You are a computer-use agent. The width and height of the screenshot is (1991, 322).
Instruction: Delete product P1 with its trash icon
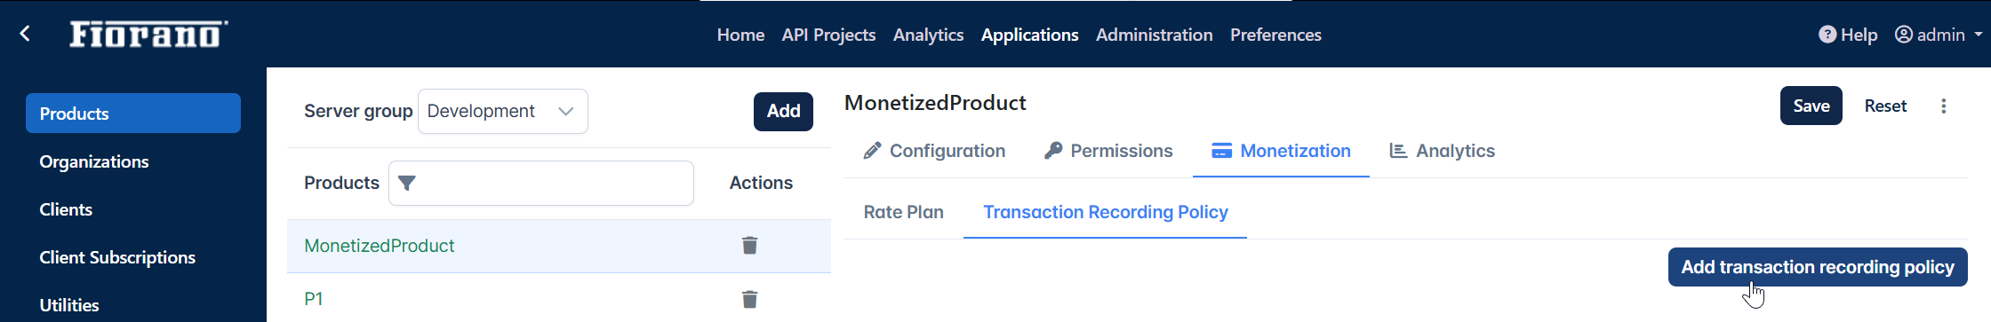pyautogui.click(x=749, y=299)
